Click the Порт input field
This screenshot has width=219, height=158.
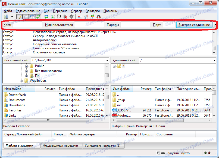169,25
